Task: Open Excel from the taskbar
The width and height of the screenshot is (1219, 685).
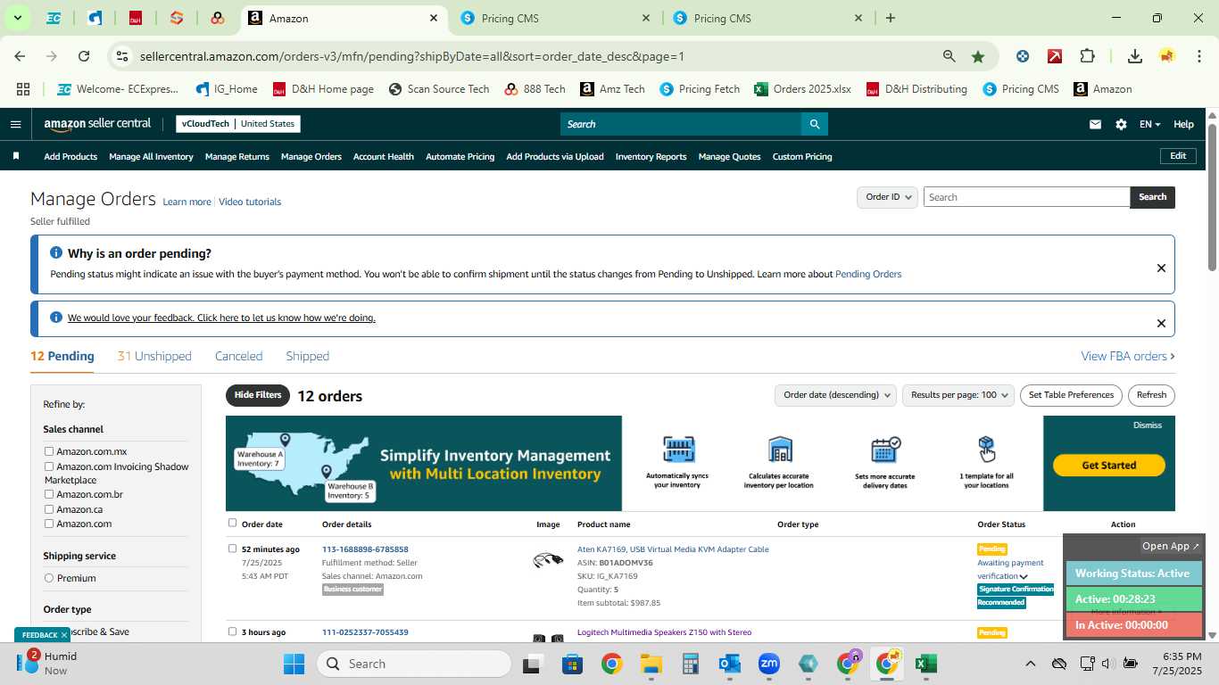Action: tap(925, 664)
